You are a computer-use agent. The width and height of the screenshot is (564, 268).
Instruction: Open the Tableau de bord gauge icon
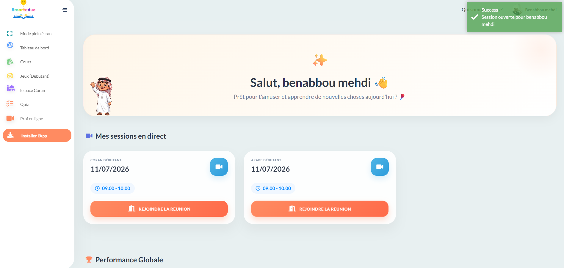tap(10, 45)
